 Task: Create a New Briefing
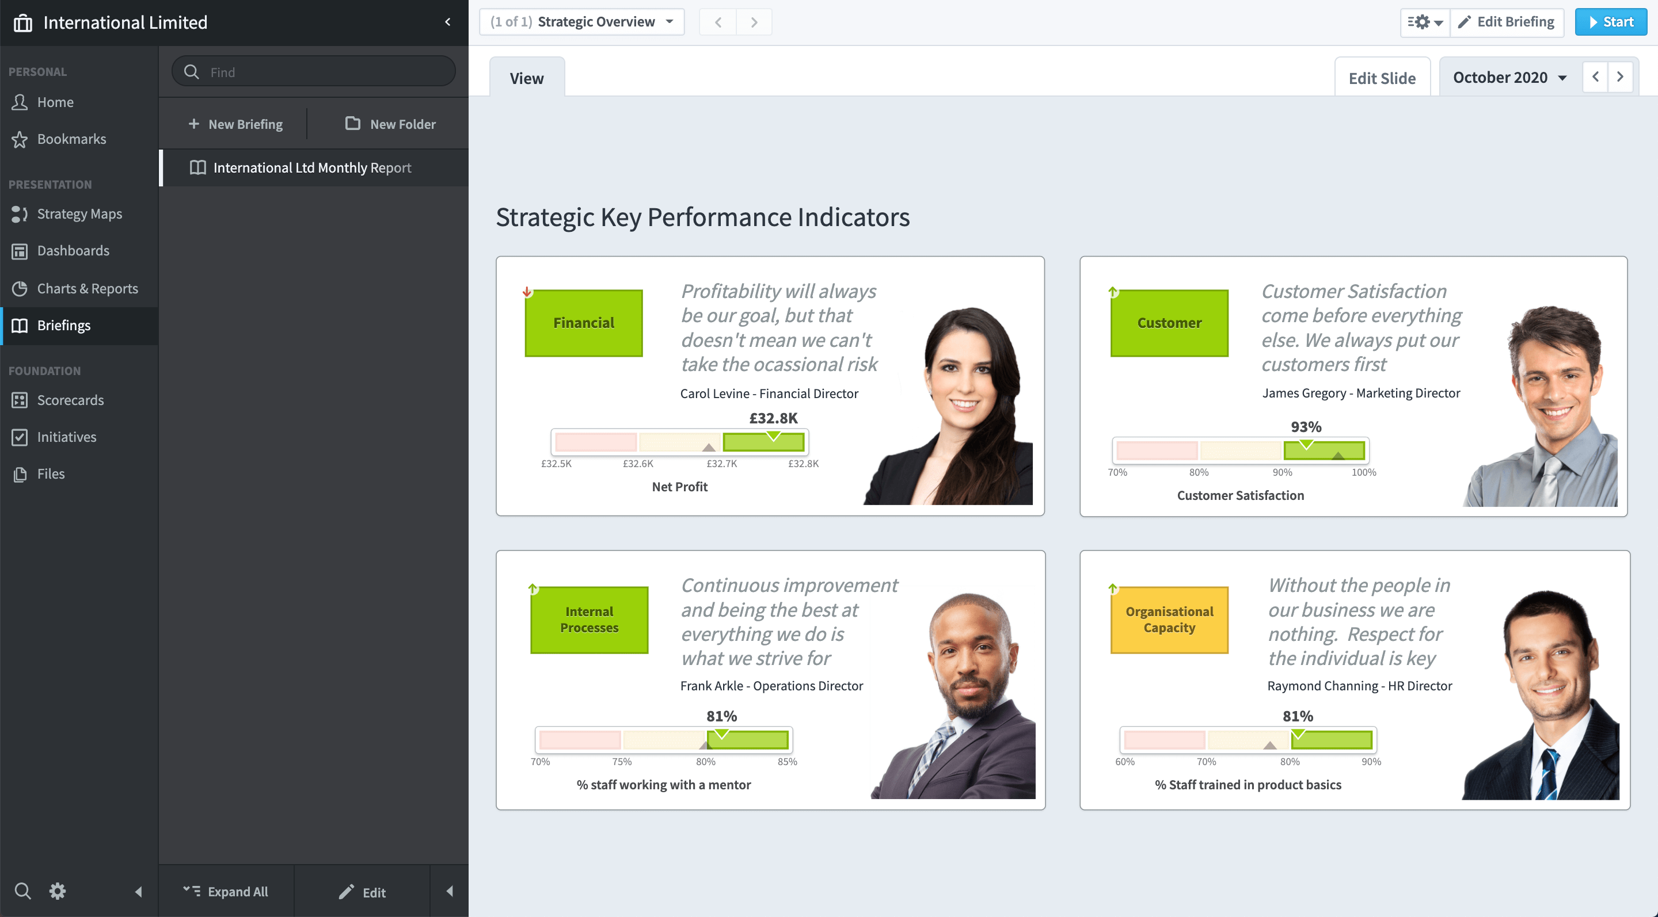[x=235, y=124]
